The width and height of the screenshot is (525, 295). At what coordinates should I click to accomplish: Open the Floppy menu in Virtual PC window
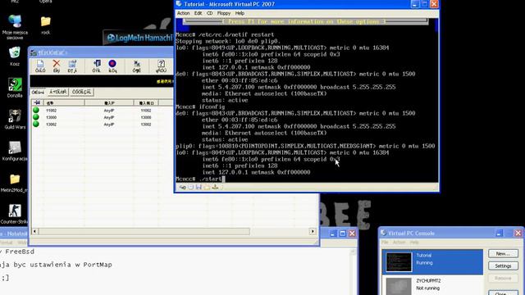[224, 13]
